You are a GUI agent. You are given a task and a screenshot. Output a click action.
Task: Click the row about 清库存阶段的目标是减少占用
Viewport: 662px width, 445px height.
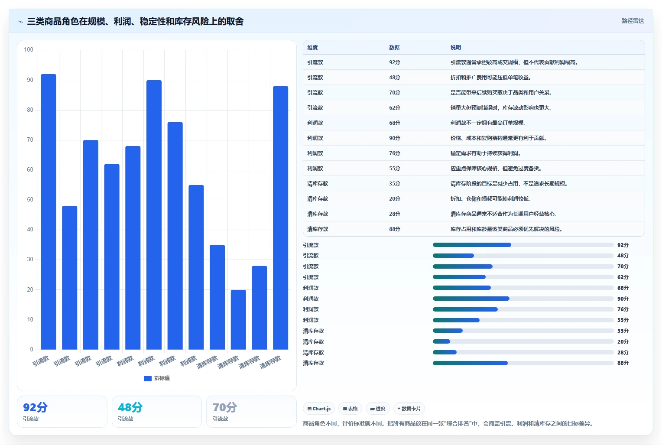click(x=474, y=184)
